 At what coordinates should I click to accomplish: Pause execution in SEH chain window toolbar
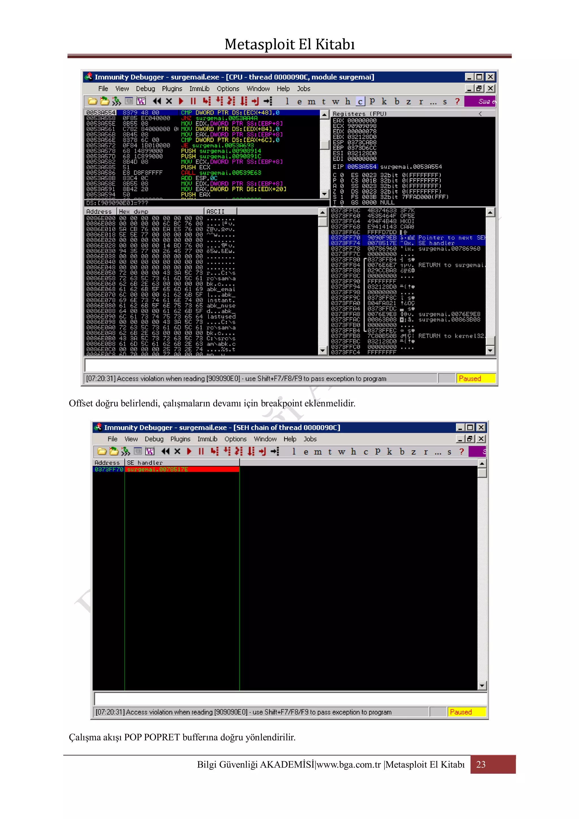coord(201,451)
